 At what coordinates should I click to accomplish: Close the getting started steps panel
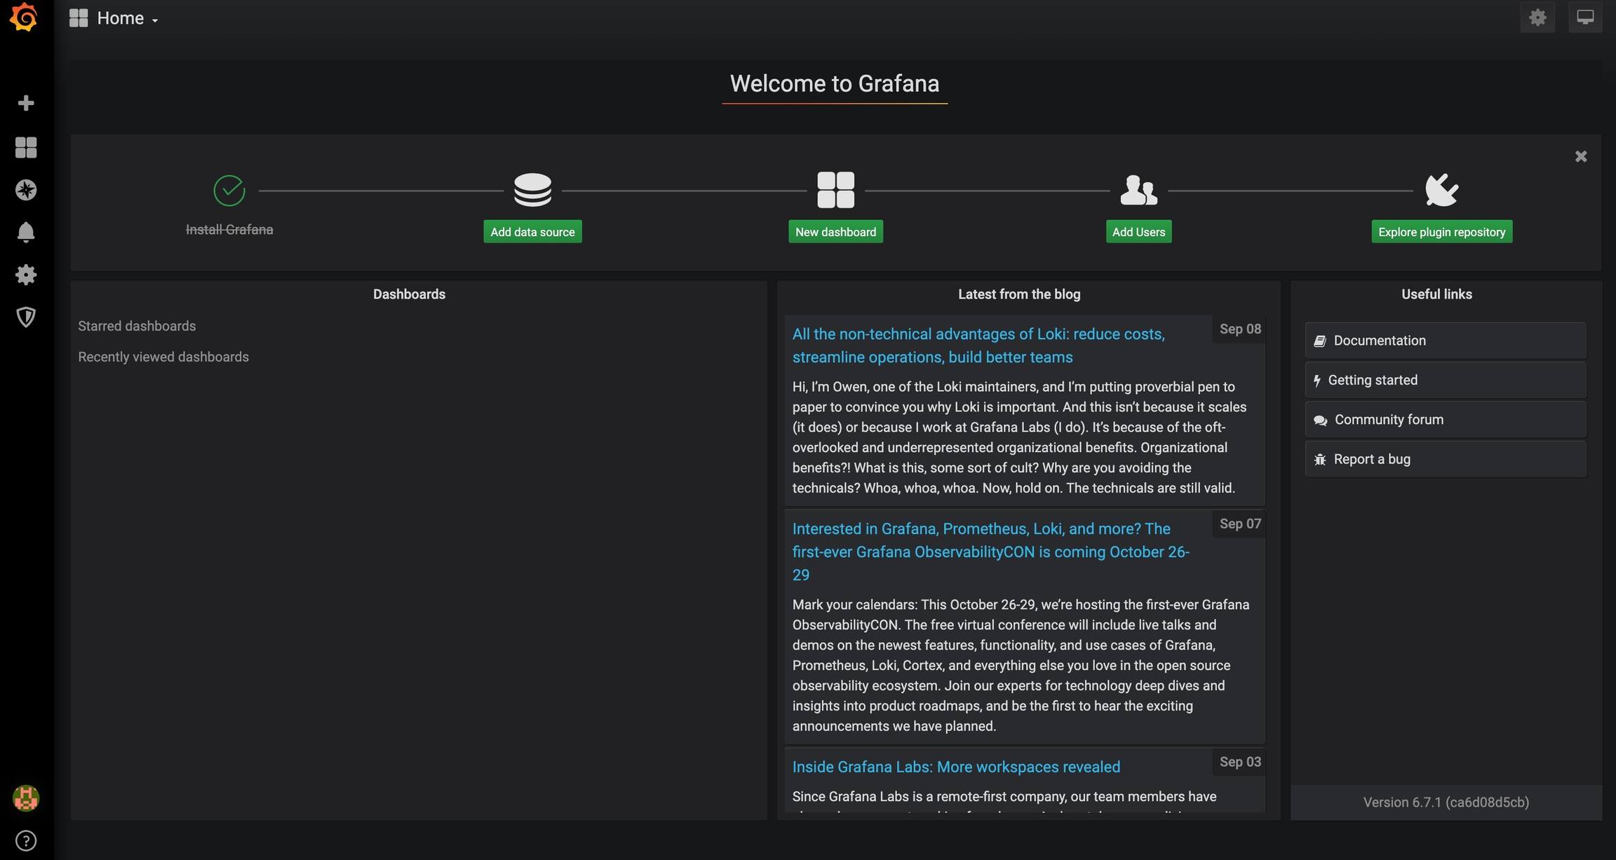pyautogui.click(x=1581, y=156)
